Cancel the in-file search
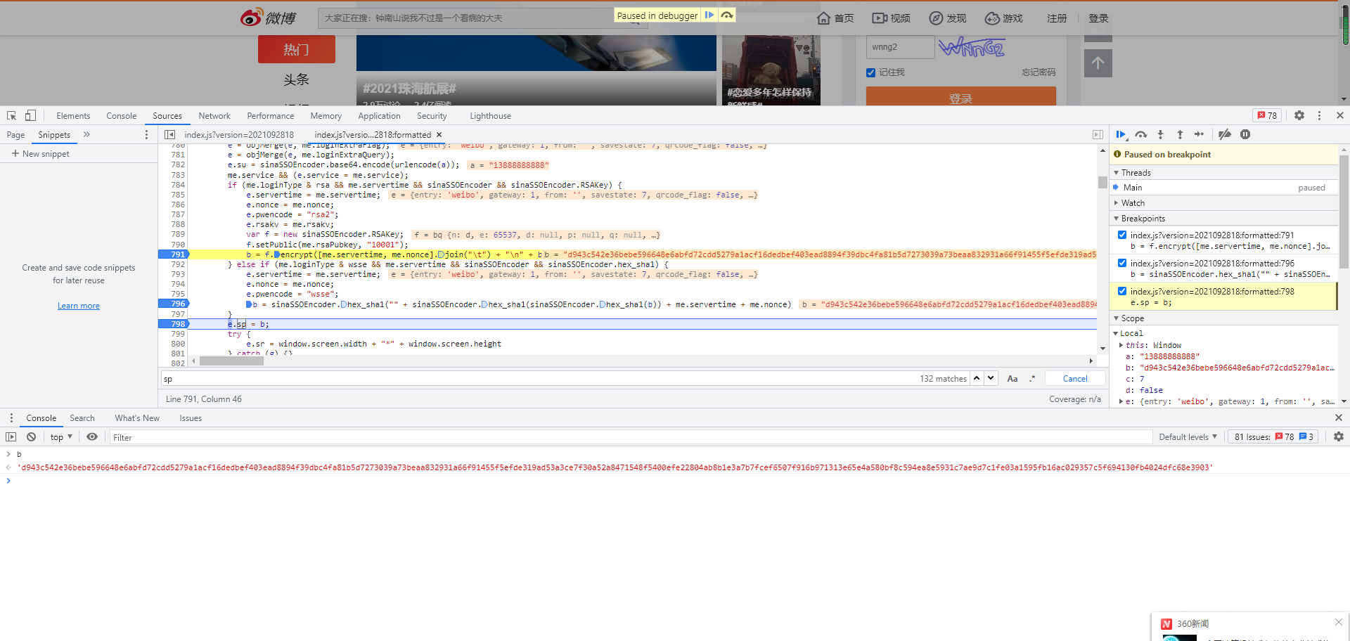The height and width of the screenshot is (641, 1350). pos(1074,378)
